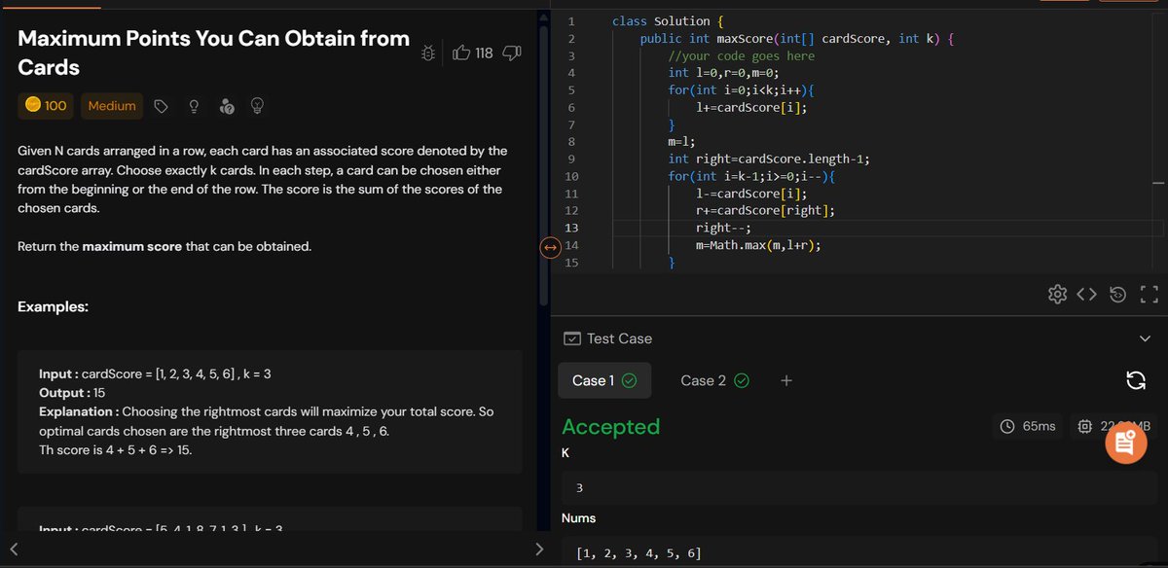Image resolution: width=1168 pixels, height=568 pixels.
Task: Click the small hint bulb icon after the tag
Action: pos(194,106)
